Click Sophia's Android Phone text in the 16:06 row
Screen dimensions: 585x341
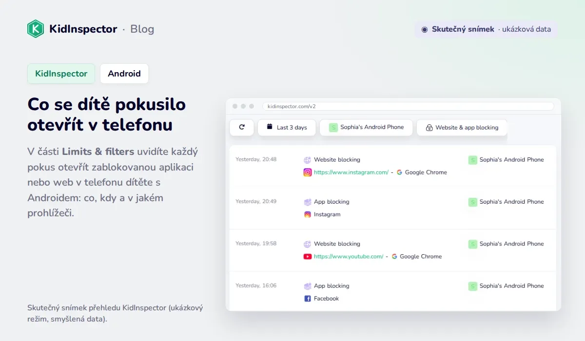(x=511, y=286)
